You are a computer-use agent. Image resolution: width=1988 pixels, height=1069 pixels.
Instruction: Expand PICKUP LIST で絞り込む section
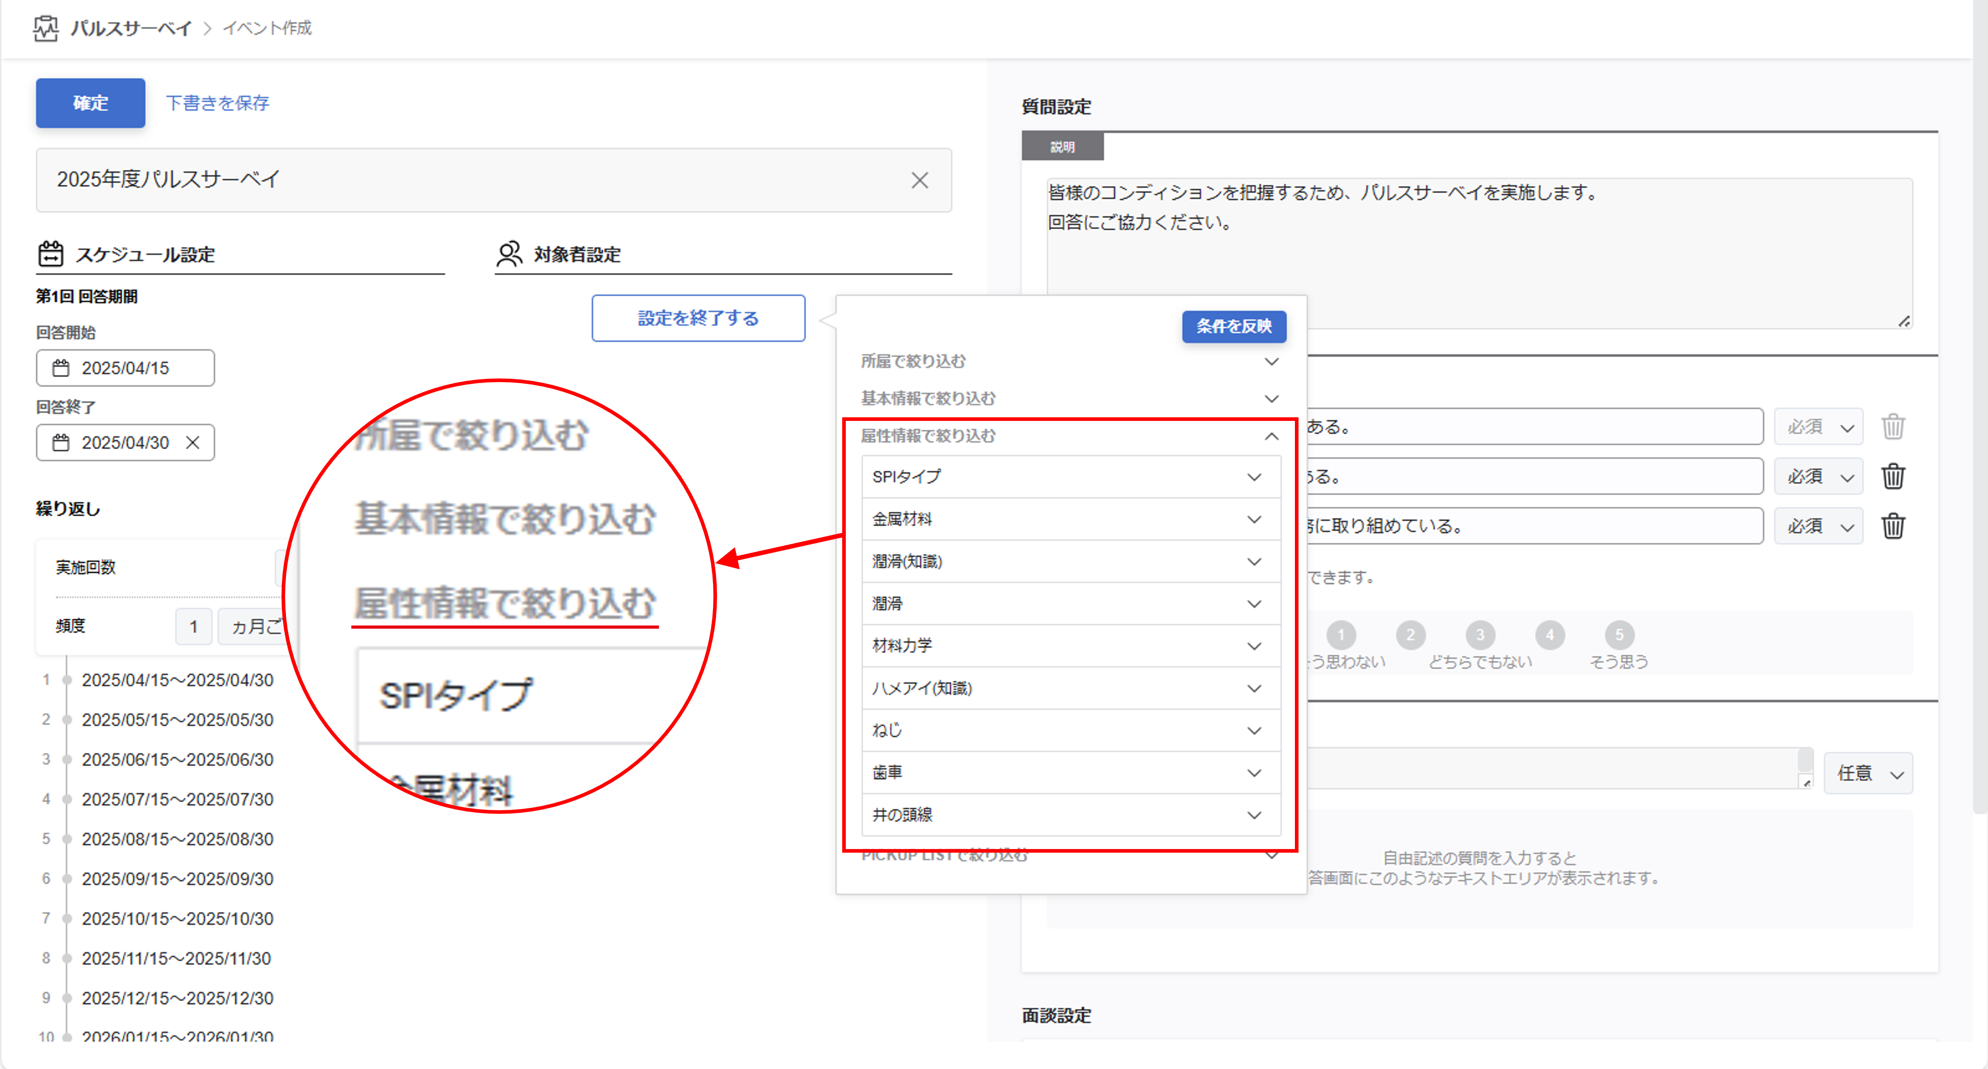[x=1069, y=854]
